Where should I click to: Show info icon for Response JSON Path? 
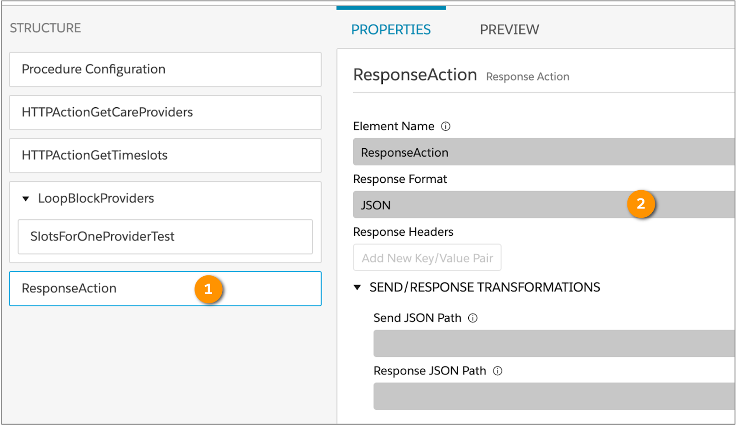point(498,371)
